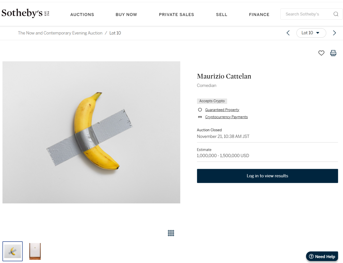Screen dimensions: 343x263
Task: Open the PRIVATE SALES menu
Action: [x=176, y=14]
